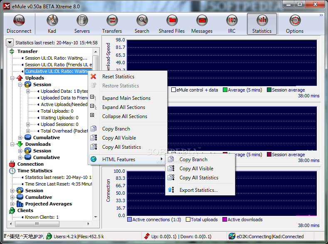Select Expand All Sections menu entry
328x244 pixels.
[128, 107]
